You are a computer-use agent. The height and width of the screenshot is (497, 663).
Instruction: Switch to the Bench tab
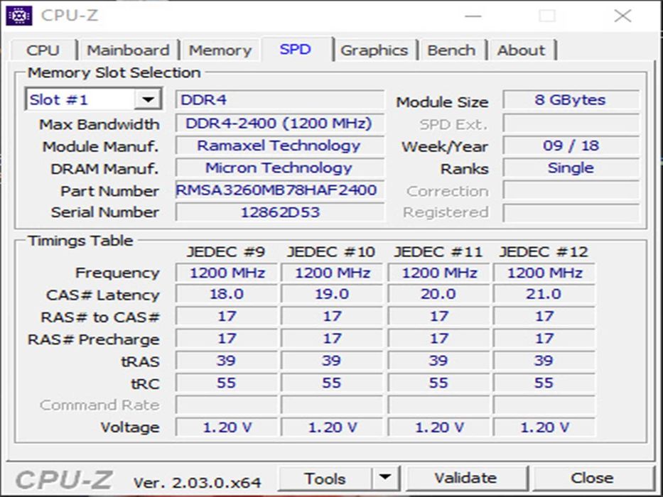click(451, 50)
